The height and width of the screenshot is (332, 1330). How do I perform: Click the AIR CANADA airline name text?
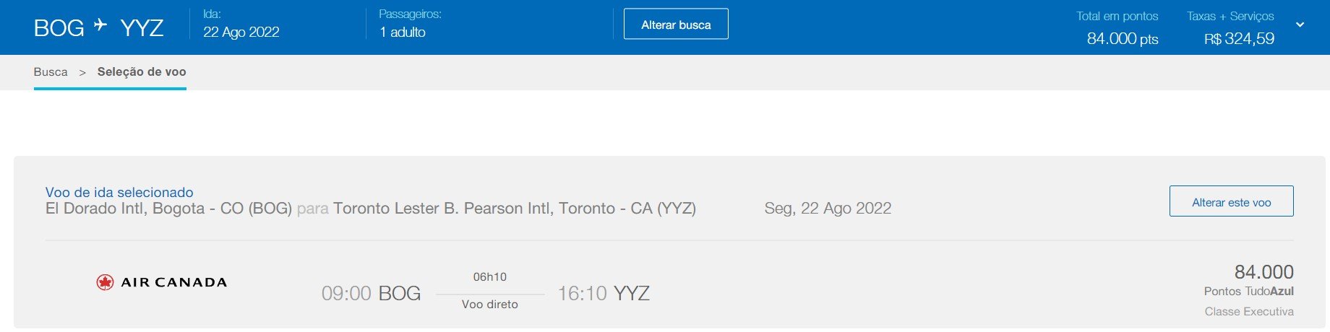click(173, 282)
